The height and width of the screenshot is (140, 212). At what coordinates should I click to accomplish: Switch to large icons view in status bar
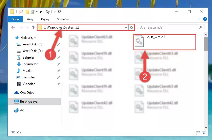click(x=204, y=133)
